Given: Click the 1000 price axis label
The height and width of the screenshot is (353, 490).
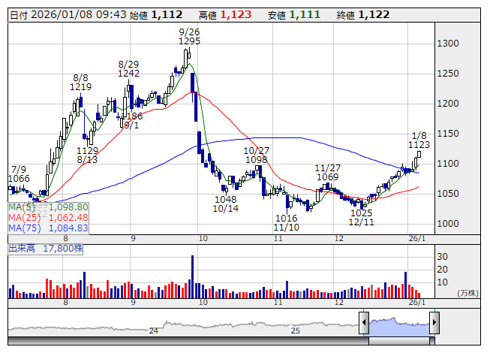Looking at the screenshot, I should click(448, 224).
